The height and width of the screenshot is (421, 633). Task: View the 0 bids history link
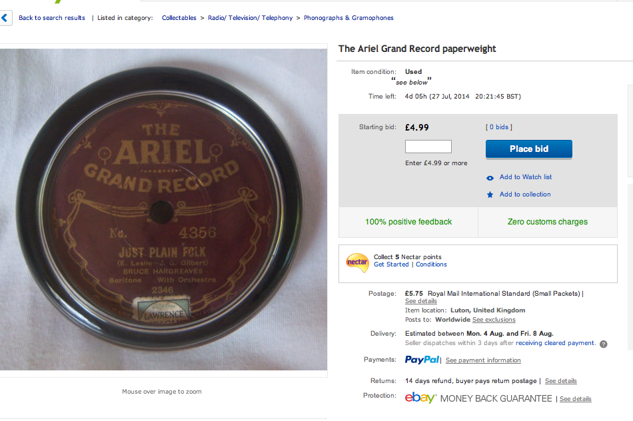pyautogui.click(x=499, y=127)
